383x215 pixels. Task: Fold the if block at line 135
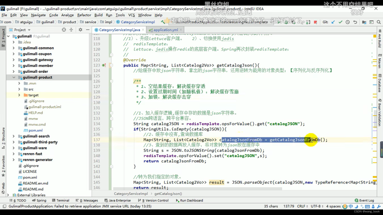[111, 129]
